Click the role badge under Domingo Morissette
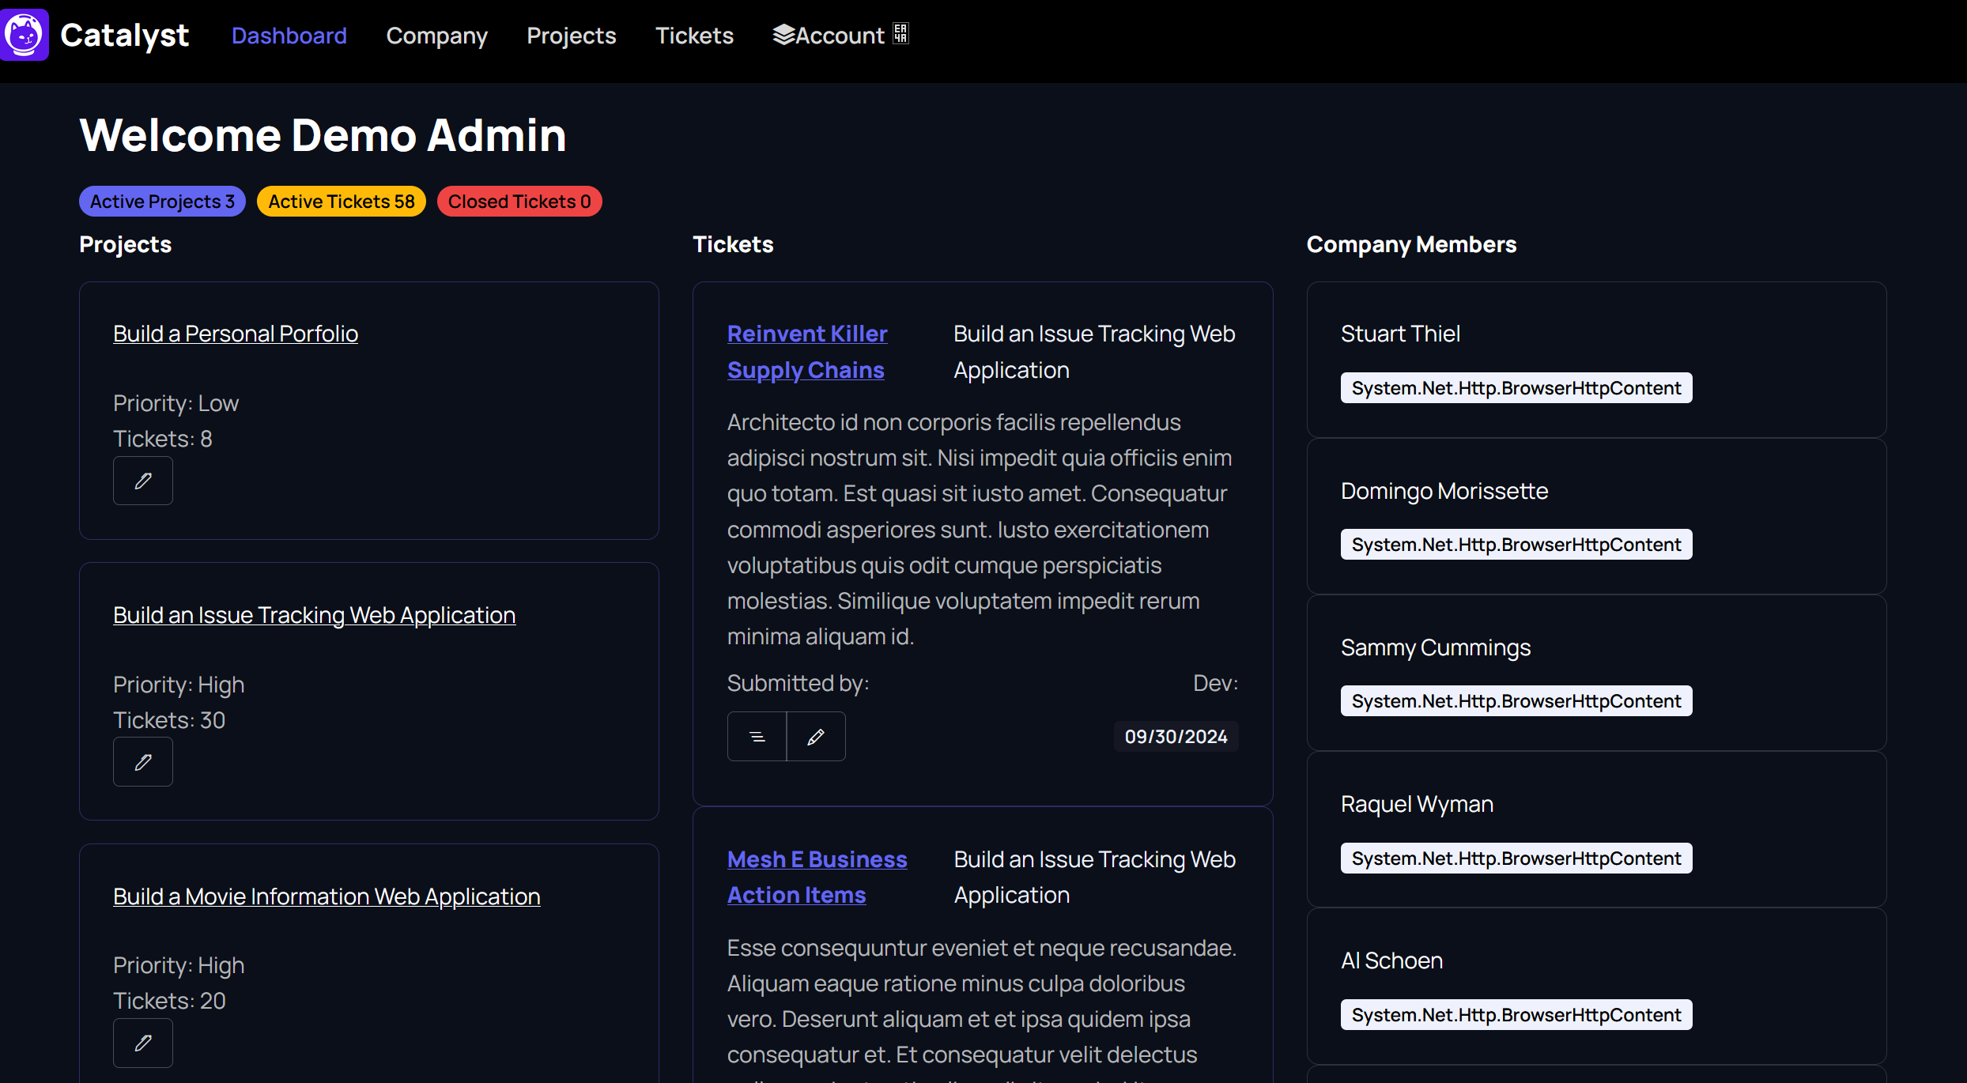This screenshot has height=1083, width=1967. coord(1516,545)
